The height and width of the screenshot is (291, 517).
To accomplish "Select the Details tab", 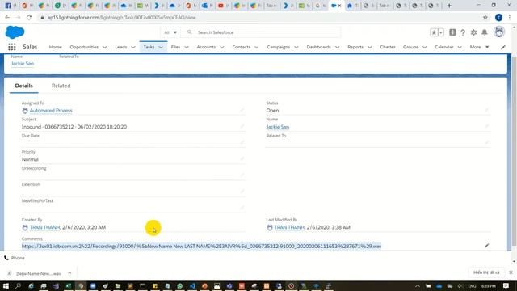I will point(24,86).
